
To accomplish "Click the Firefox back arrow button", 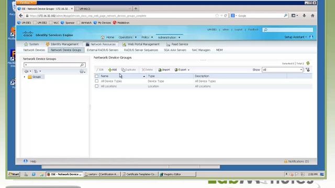I will click(21, 16).
